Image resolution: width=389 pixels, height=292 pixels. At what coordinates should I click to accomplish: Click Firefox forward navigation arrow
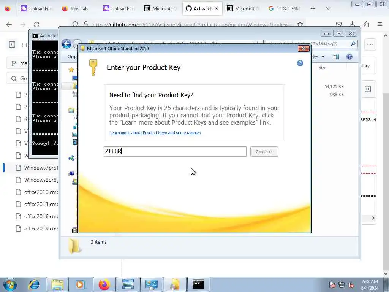click(x=23, y=25)
